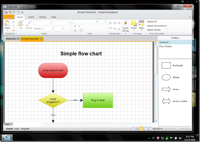
Task: Pick the Rectangle shape in Toolbox
Action: pos(166,65)
